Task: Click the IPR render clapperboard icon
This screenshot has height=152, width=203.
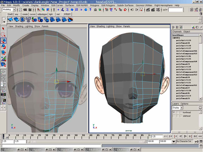Action: [153, 10]
